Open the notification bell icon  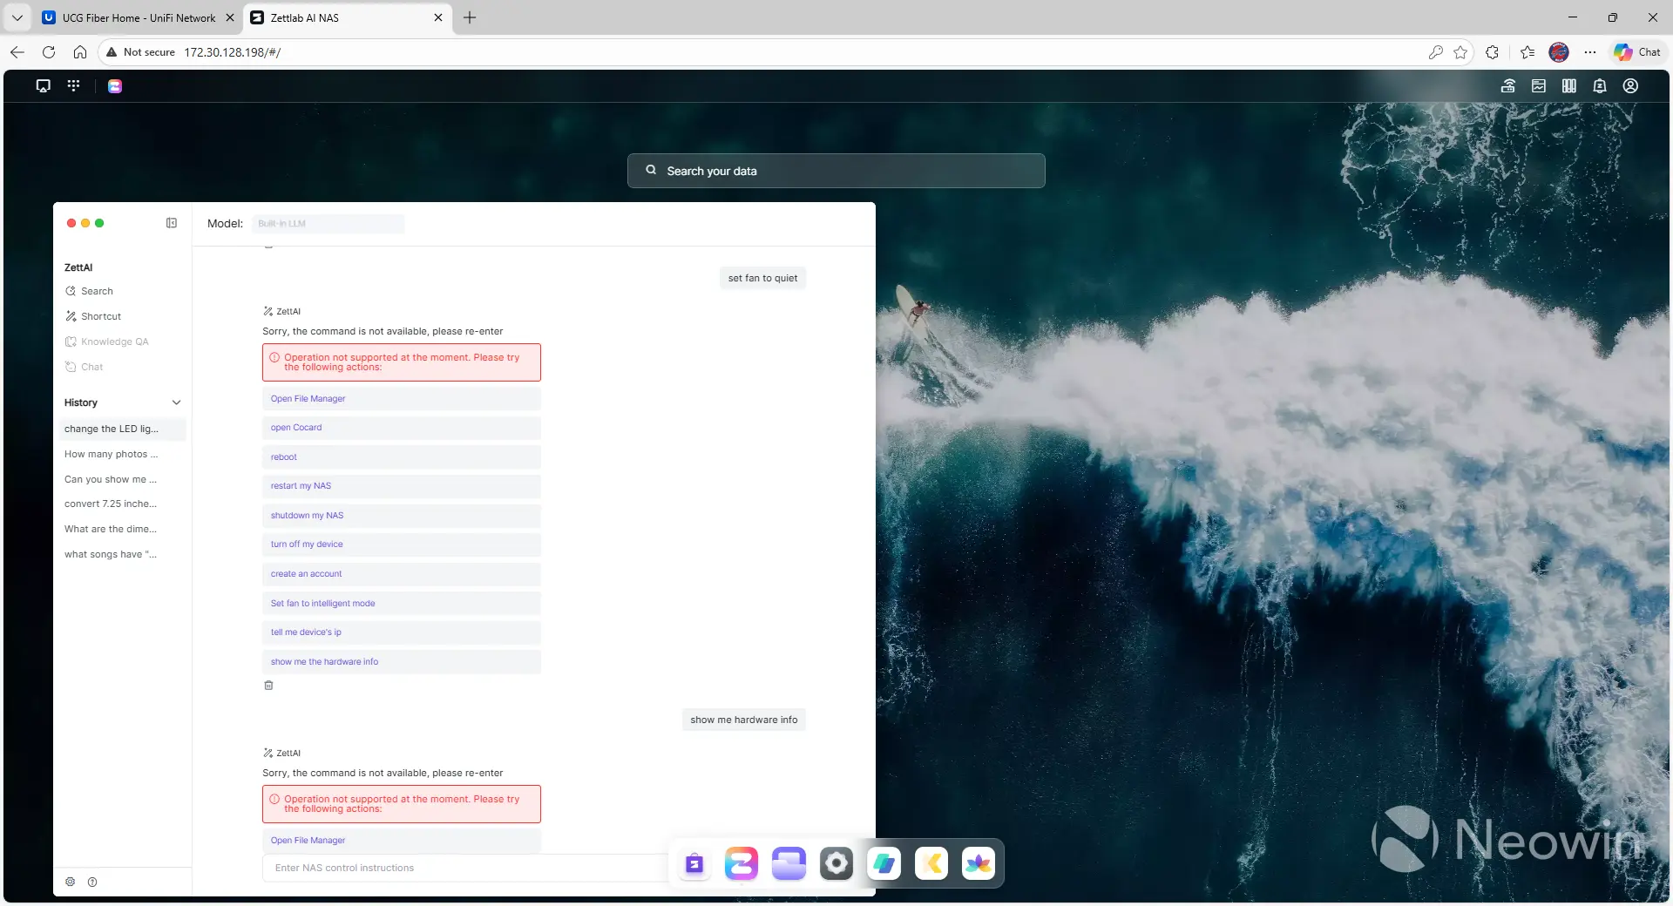pyautogui.click(x=1600, y=85)
